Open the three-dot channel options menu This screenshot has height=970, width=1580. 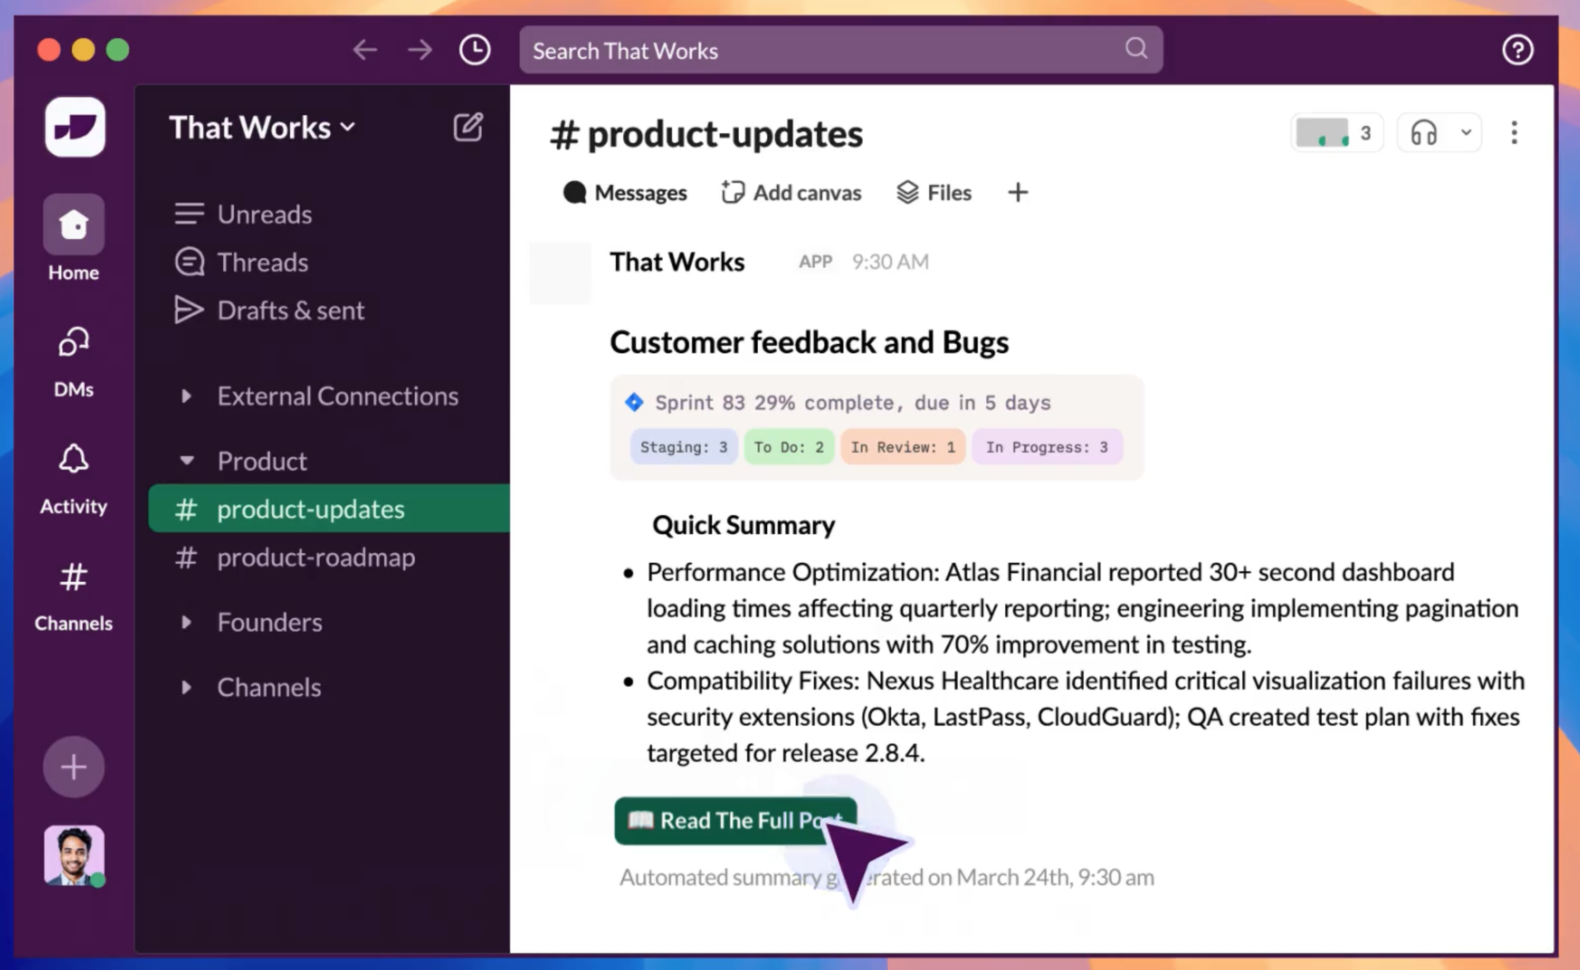pyautogui.click(x=1514, y=133)
